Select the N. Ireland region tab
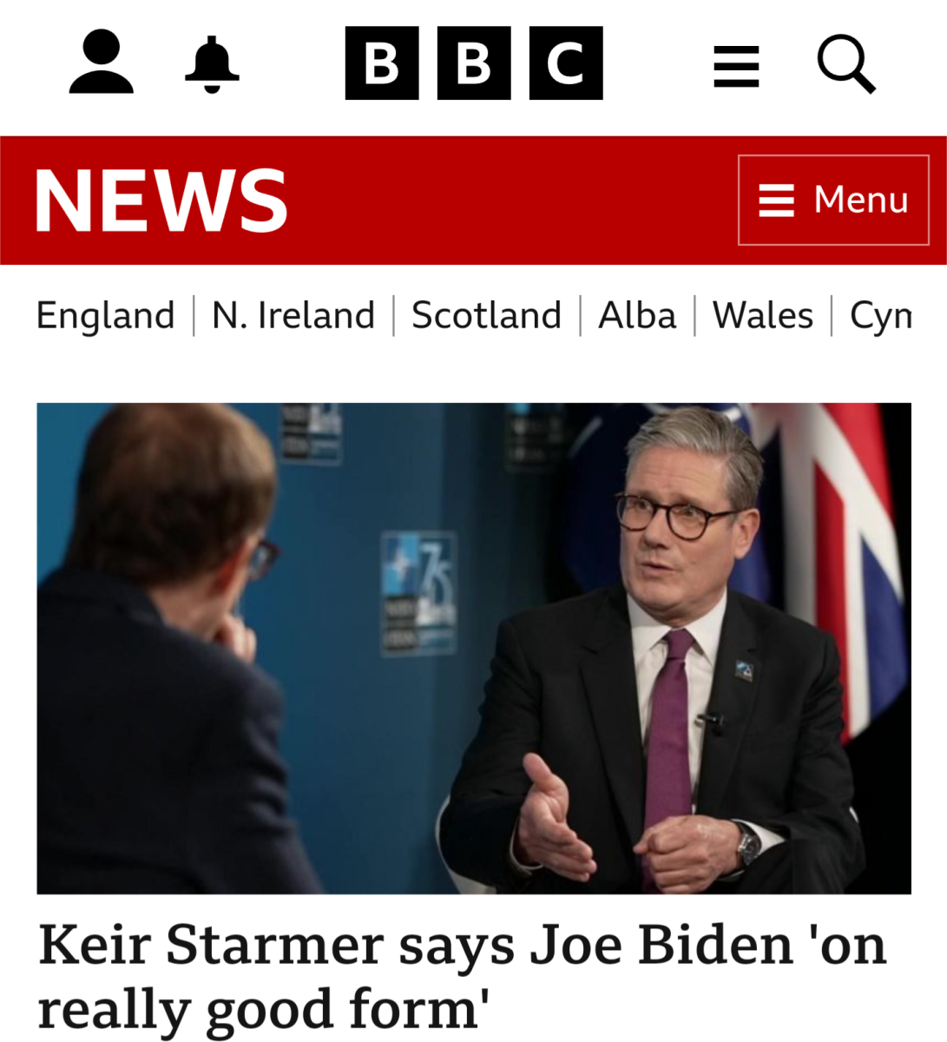This screenshot has width=947, height=1042. coord(293,315)
